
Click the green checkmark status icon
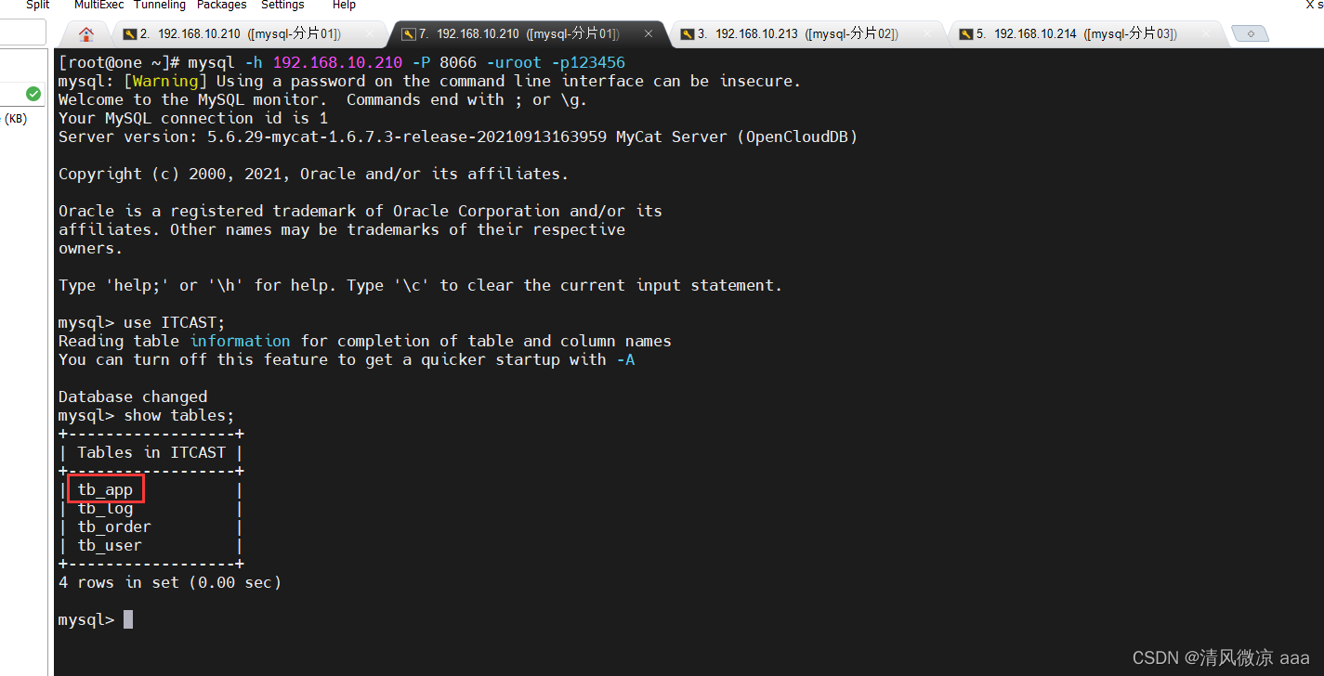(33, 94)
